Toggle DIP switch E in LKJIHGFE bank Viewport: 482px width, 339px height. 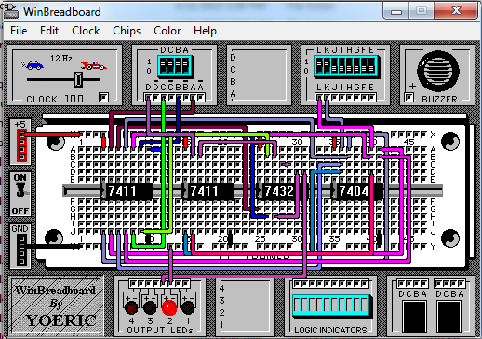point(372,66)
